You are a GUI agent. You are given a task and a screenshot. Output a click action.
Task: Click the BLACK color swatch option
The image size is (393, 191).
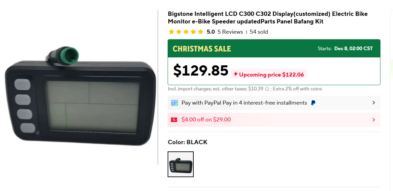(x=180, y=164)
